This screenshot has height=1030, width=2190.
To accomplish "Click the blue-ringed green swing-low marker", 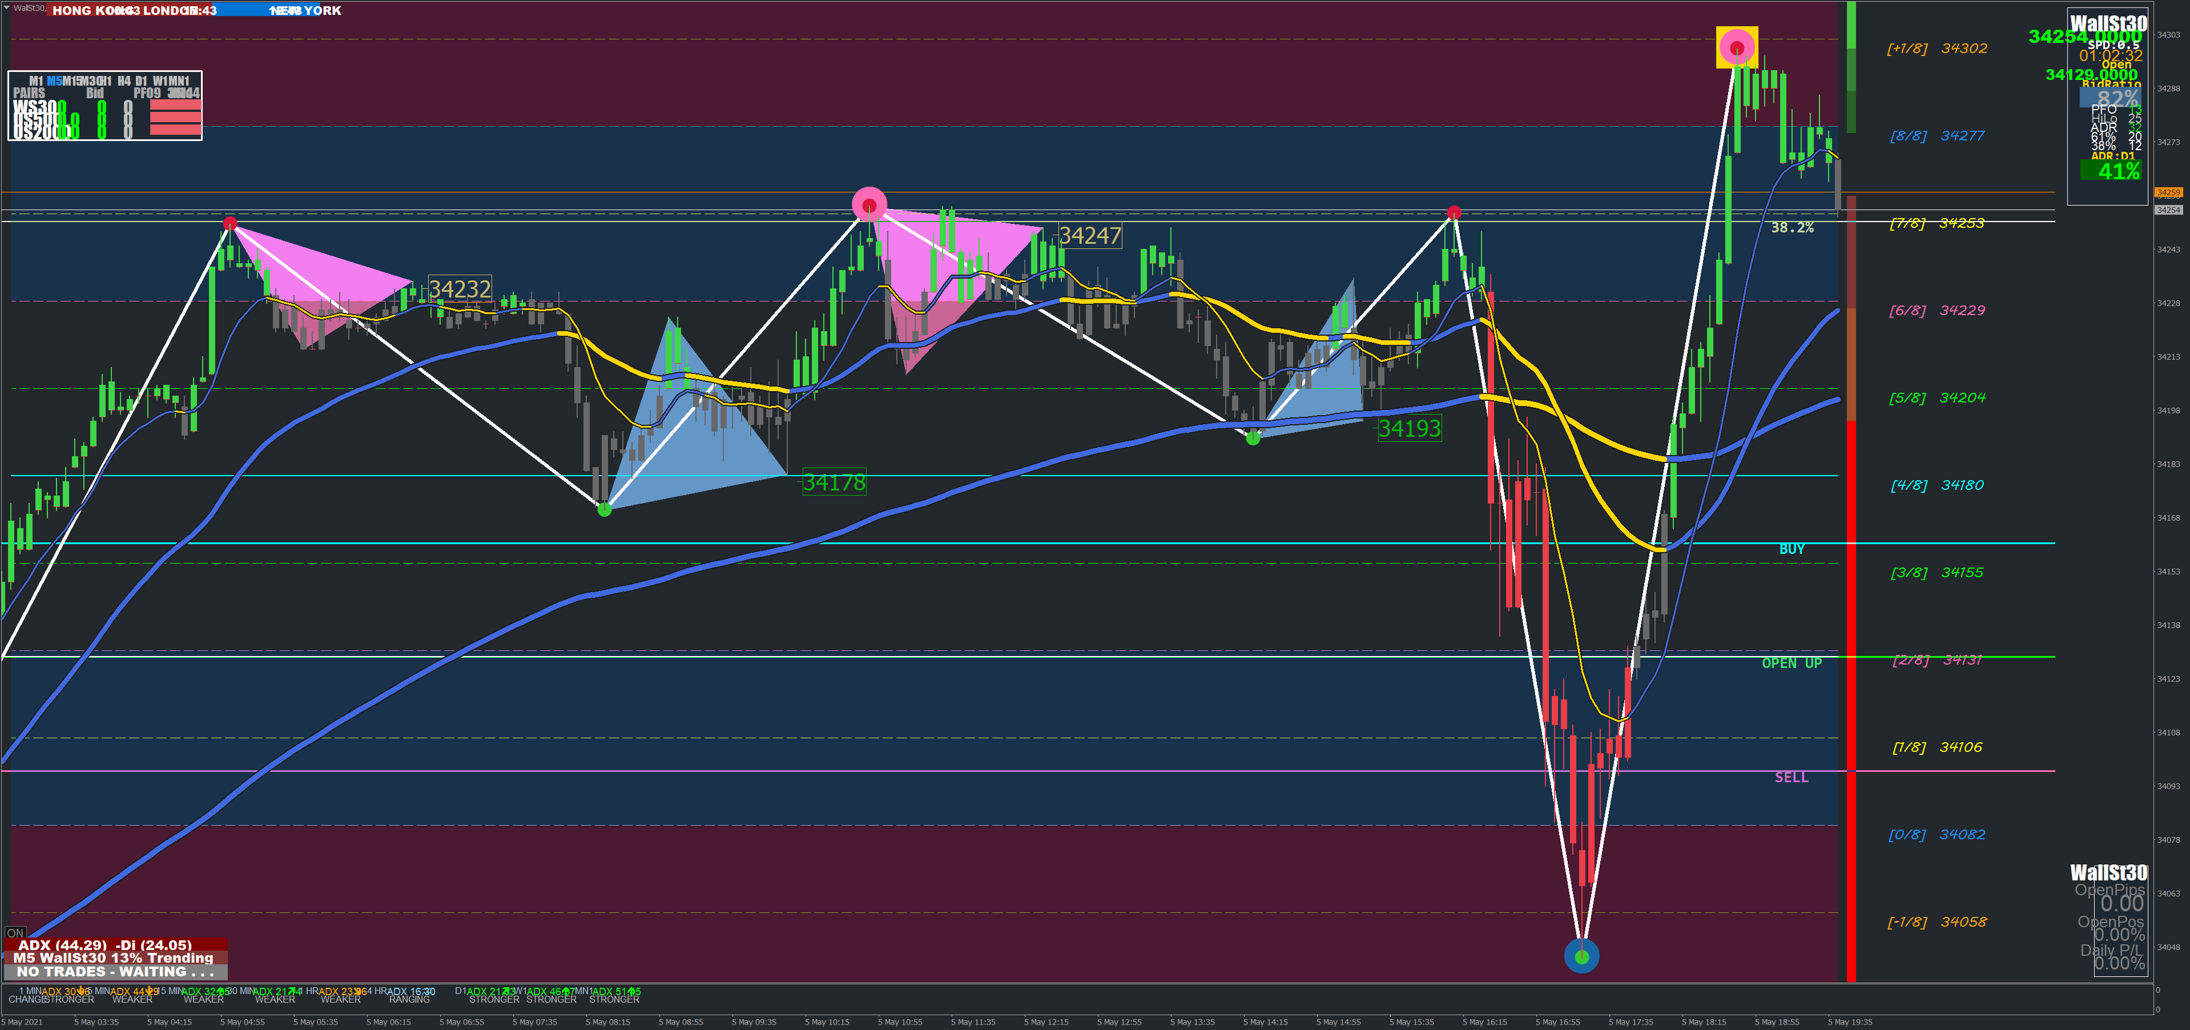I will [1581, 956].
